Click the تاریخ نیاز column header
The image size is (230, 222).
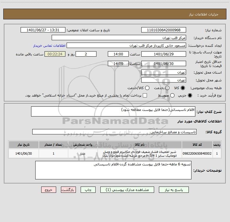point(24,145)
